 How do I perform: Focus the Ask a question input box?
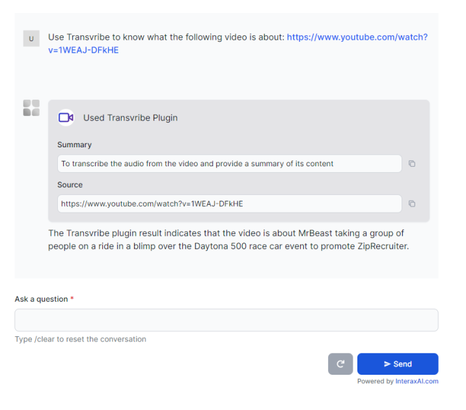tap(226, 320)
